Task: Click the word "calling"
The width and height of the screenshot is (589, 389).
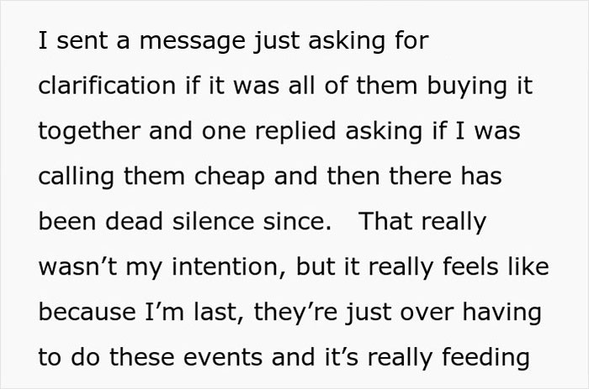Action: tap(76, 177)
